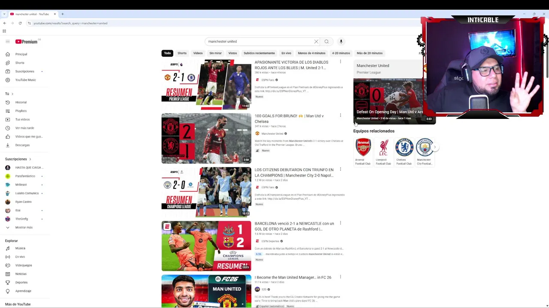
Task: Open options menu for APASIONANTE VICTORIA video
Action: point(341,62)
